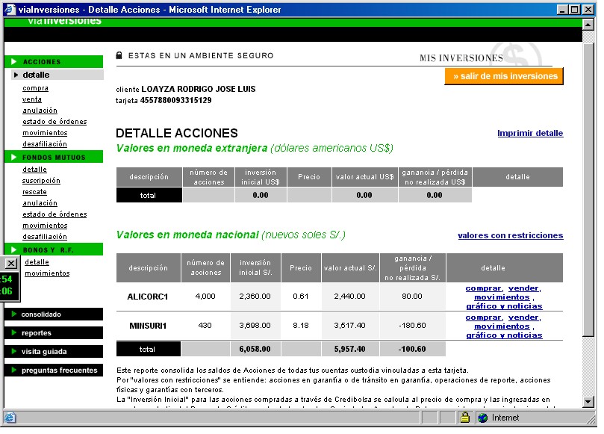The height and width of the screenshot is (434, 604).
Task: Click 'desafiliación' link under Acciones
Action: 45,143
